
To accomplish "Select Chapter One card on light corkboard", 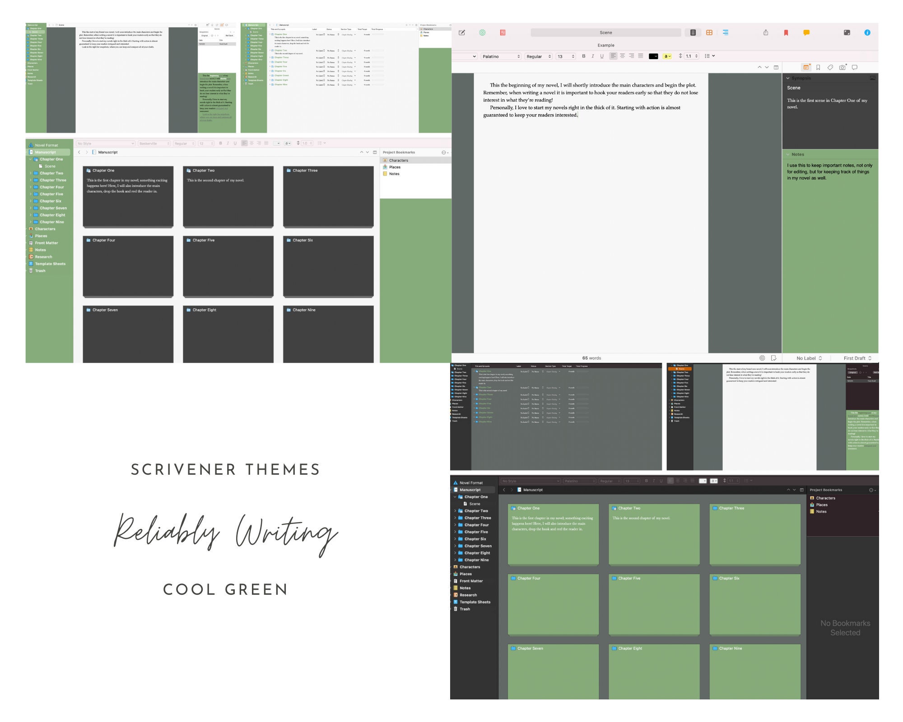I will click(x=128, y=196).
